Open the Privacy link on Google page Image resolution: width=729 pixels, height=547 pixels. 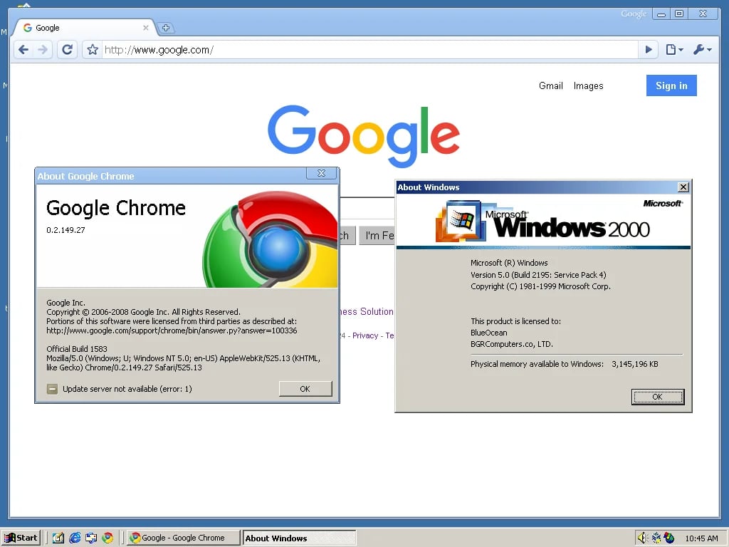(365, 335)
